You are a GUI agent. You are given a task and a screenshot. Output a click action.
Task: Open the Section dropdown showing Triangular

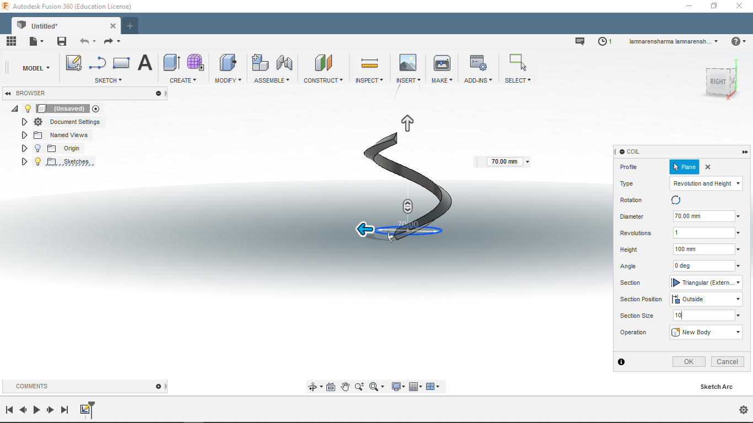(706, 283)
